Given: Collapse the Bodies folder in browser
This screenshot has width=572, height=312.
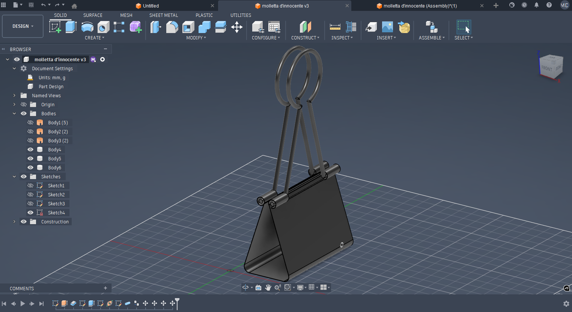Looking at the screenshot, I should tap(14, 113).
